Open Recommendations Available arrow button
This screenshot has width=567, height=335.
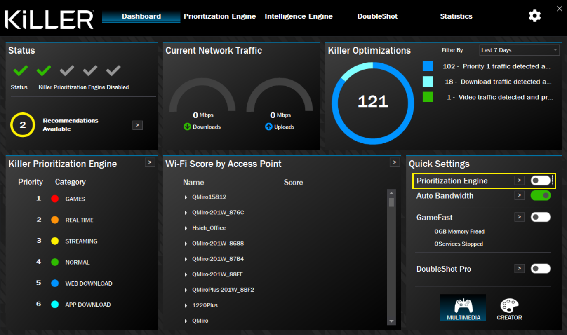pos(137,125)
